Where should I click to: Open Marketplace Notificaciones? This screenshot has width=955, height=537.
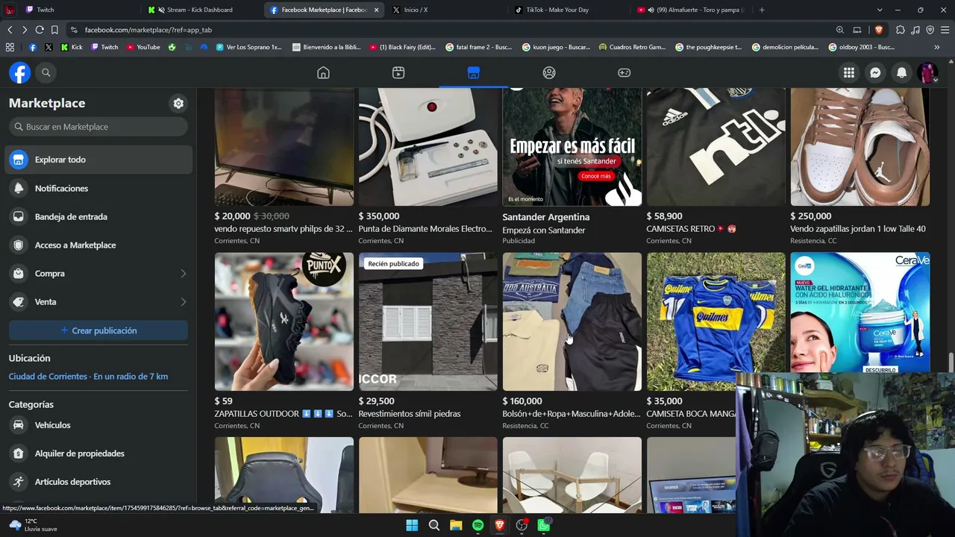click(98, 189)
